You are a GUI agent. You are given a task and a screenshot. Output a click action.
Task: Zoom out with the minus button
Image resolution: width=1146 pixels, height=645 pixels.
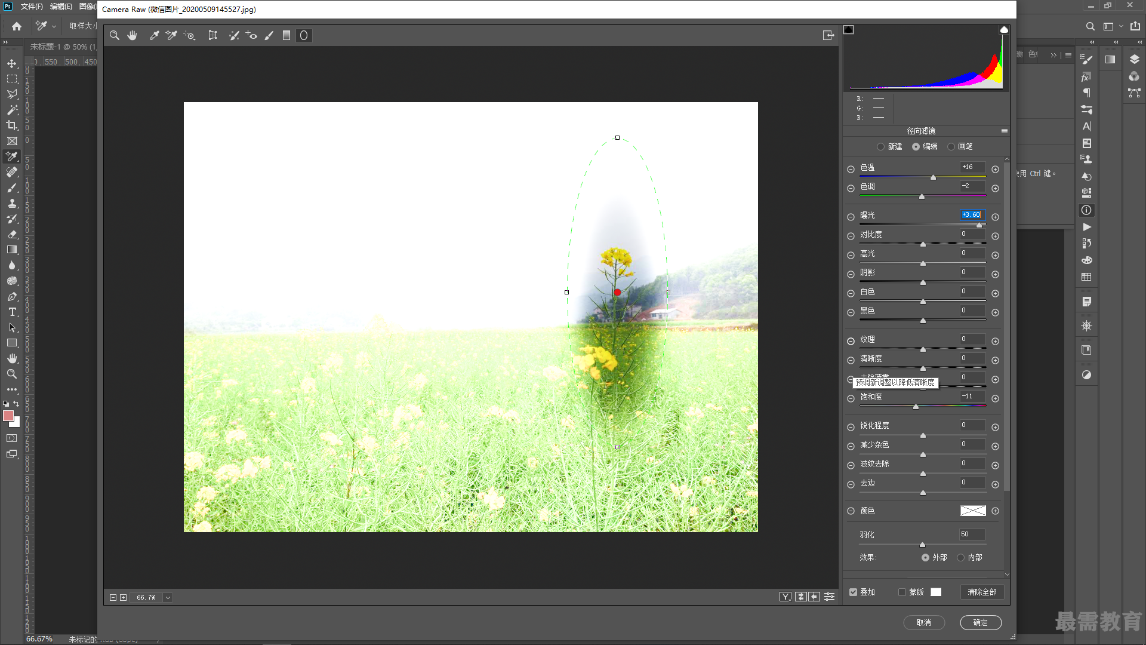[x=113, y=597]
